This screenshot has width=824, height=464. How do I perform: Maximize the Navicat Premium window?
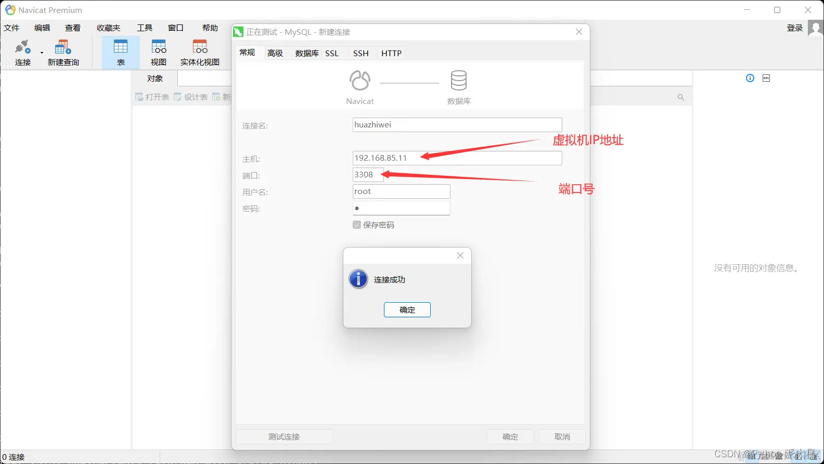pos(777,10)
